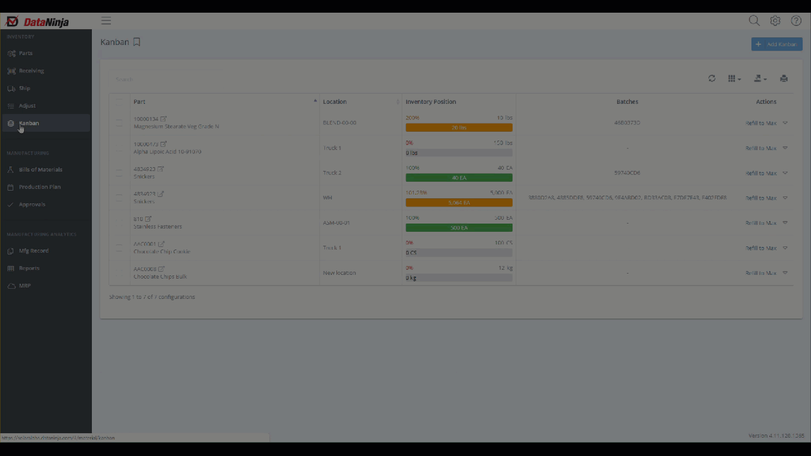Open part 810 via its external link icon
Screen dimensions: 811x456
148,219
